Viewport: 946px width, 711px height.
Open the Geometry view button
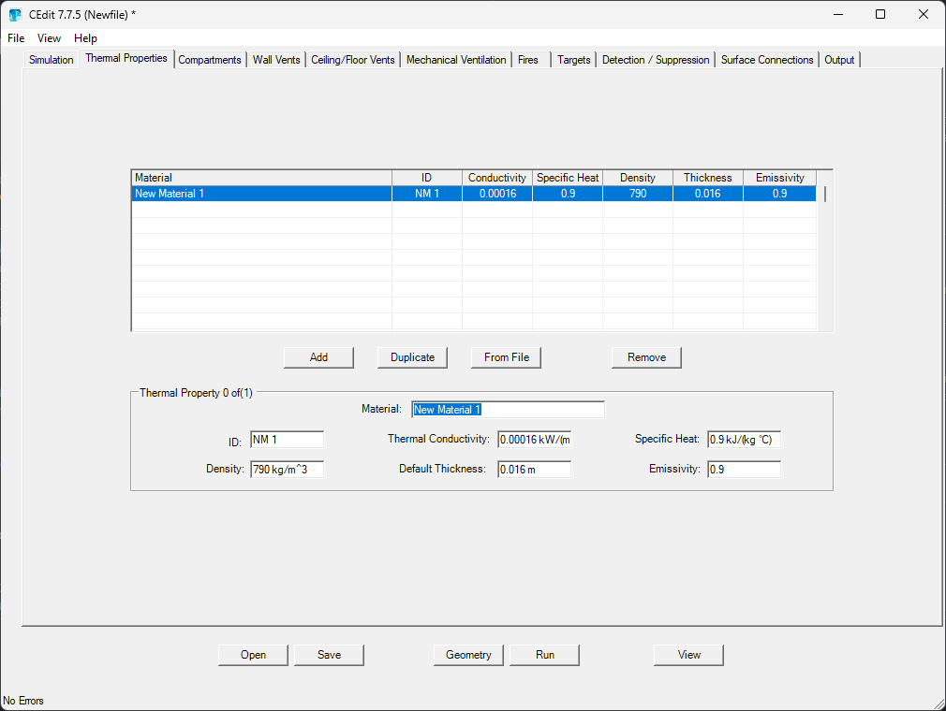coord(468,655)
